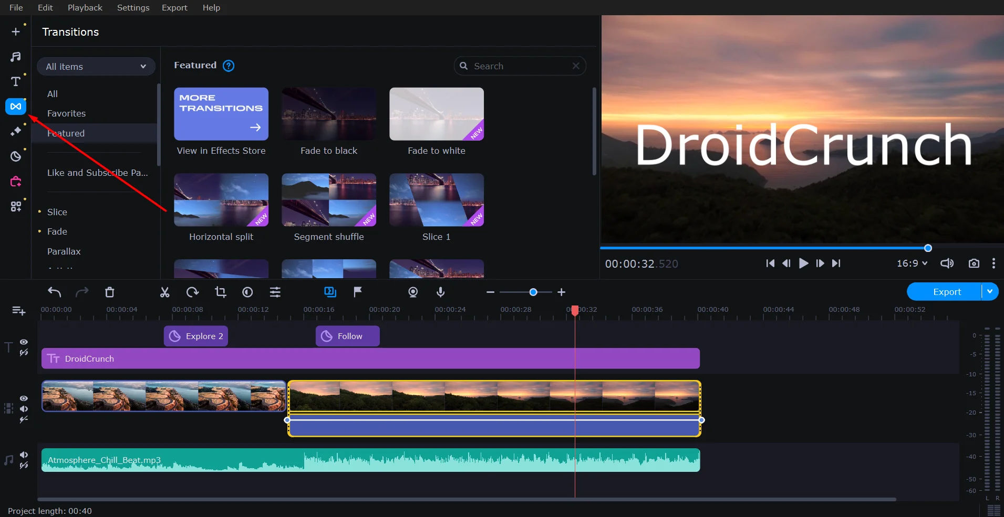Open the File menu

point(16,7)
